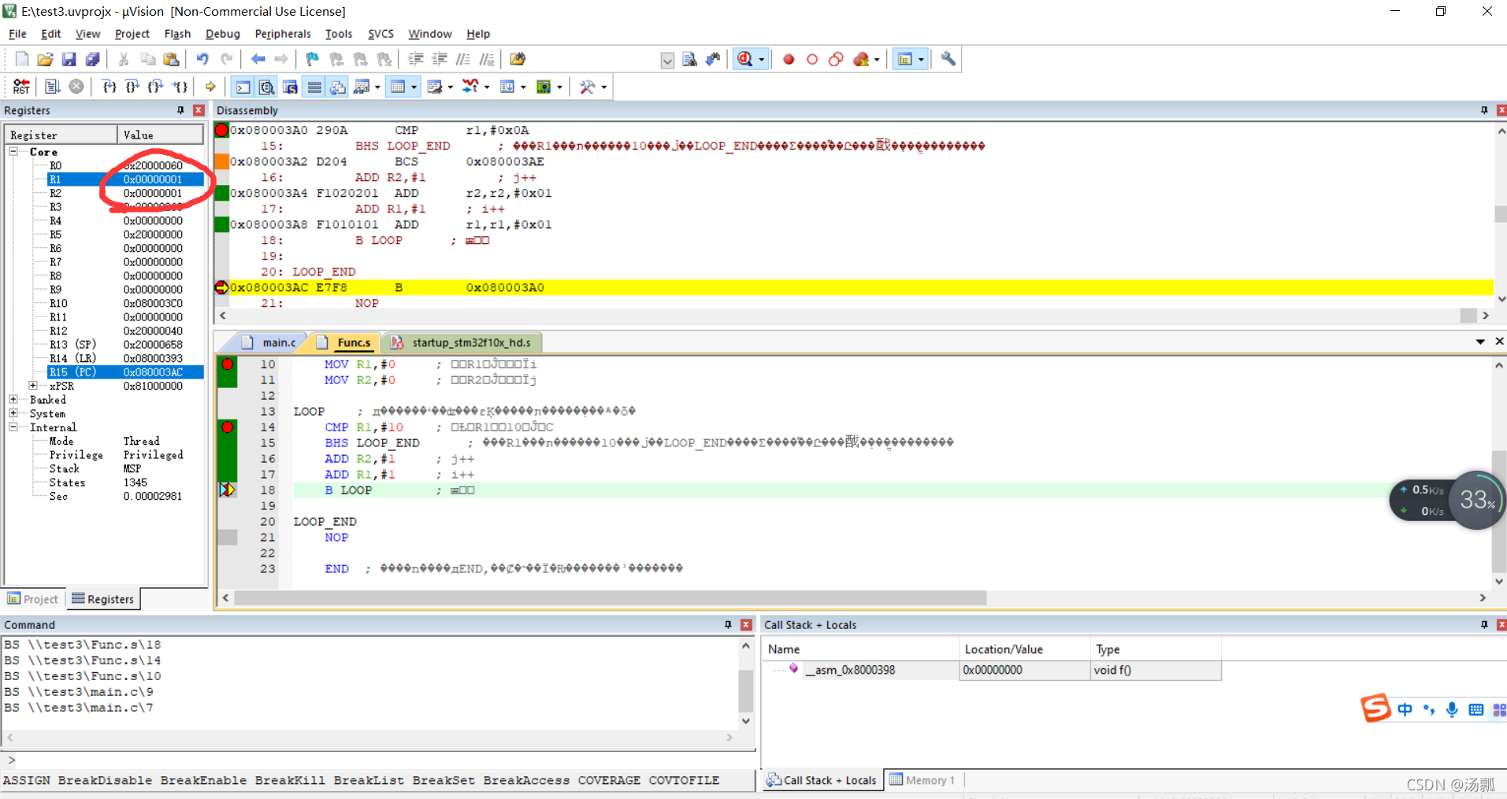Click the Incremental Find binoculars icon
Image resolution: width=1507 pixels, height=799 pixels.
coord(713,59)
